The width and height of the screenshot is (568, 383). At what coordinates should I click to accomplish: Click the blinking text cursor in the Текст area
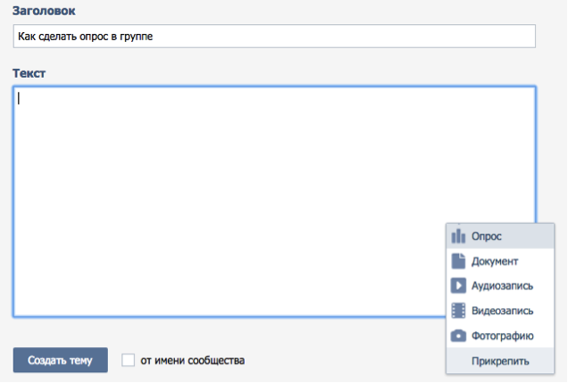[19, 98]
